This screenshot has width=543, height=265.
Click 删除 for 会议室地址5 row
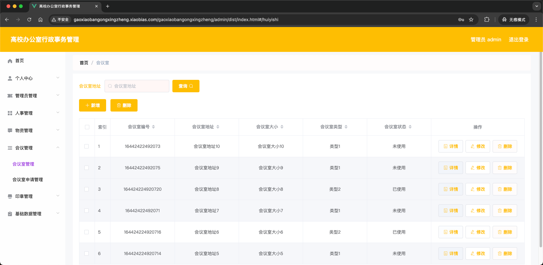[505, 254]
